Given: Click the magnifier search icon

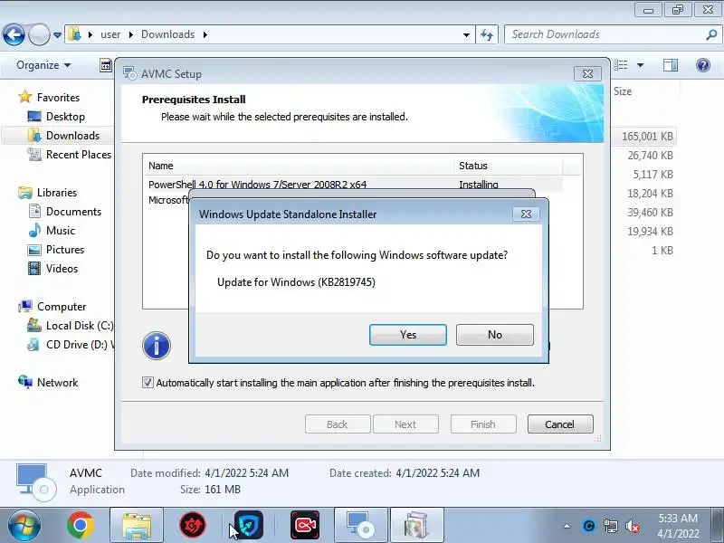Looking at the screenshot, I should click(711, 34).
